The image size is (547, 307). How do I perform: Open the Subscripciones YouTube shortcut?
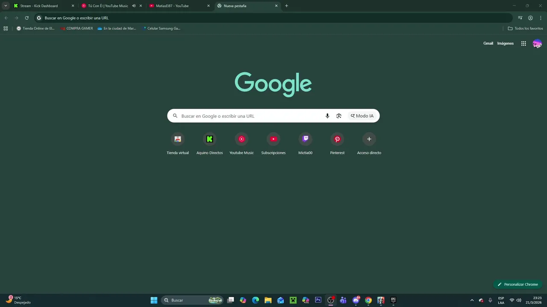[273, 144]
